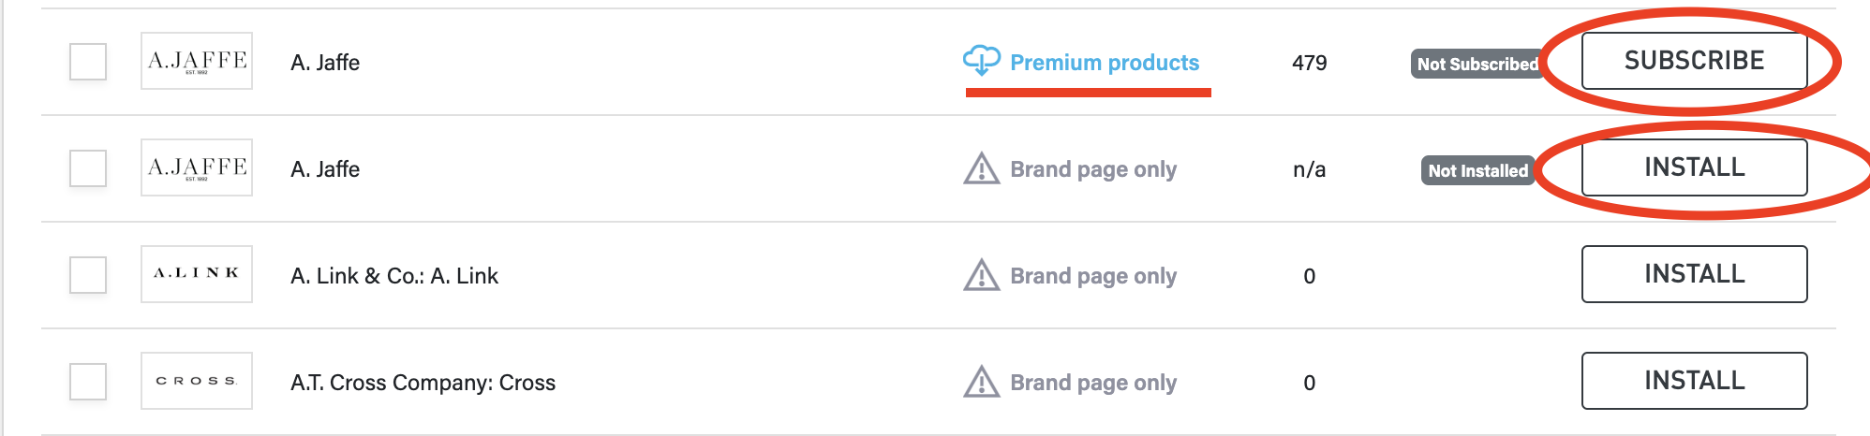Install the A. Link brand page
The image size is (1870, 436).
[1694, 274]
